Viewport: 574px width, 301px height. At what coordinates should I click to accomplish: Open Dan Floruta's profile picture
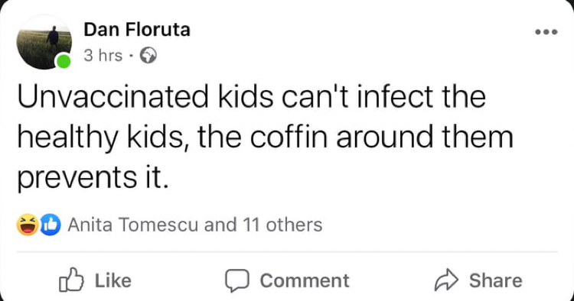44,42
